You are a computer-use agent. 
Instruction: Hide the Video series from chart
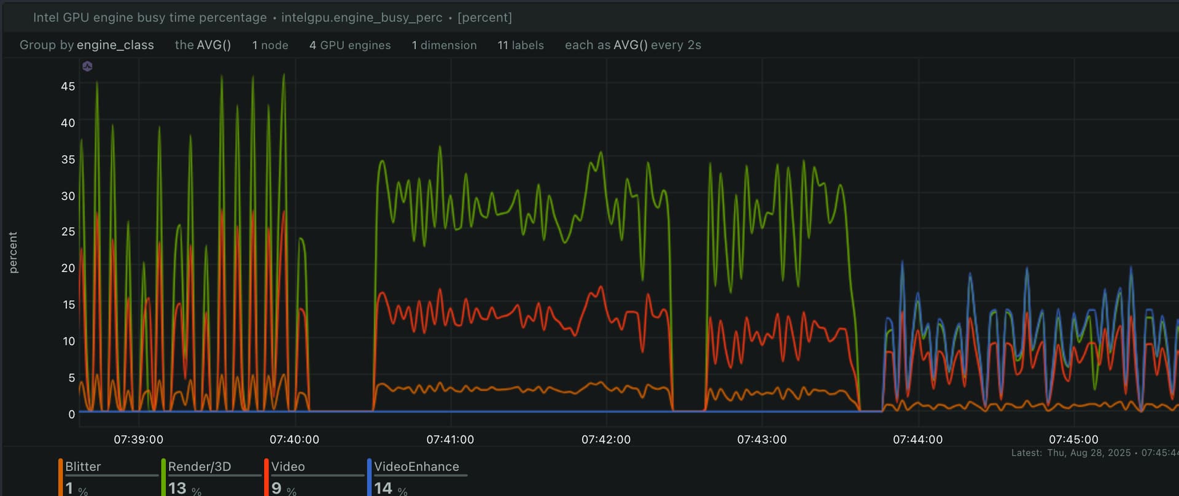click(288, 467)
